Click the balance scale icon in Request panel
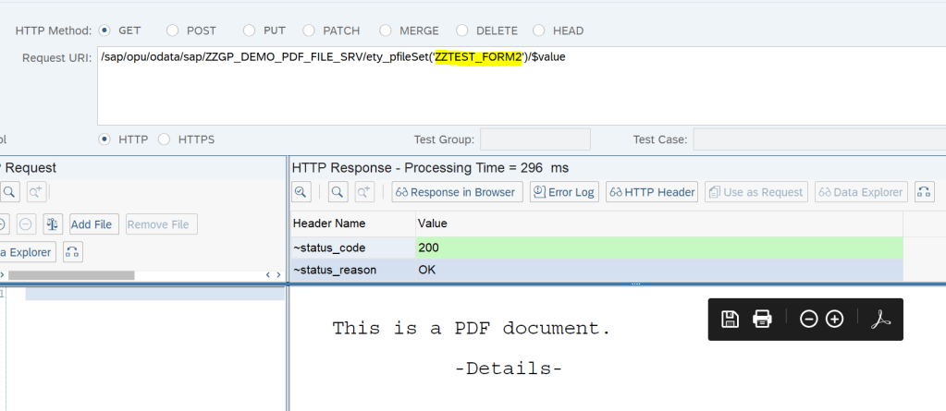This screenshot has height=411, width=946. pos(53,224)
